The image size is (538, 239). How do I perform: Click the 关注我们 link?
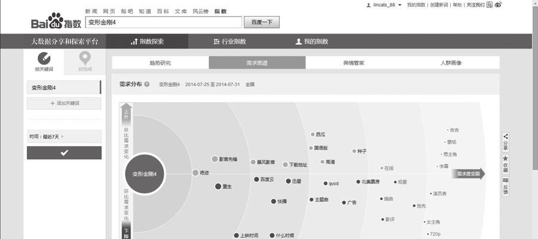pyautogui.click(x=476, y=5)
